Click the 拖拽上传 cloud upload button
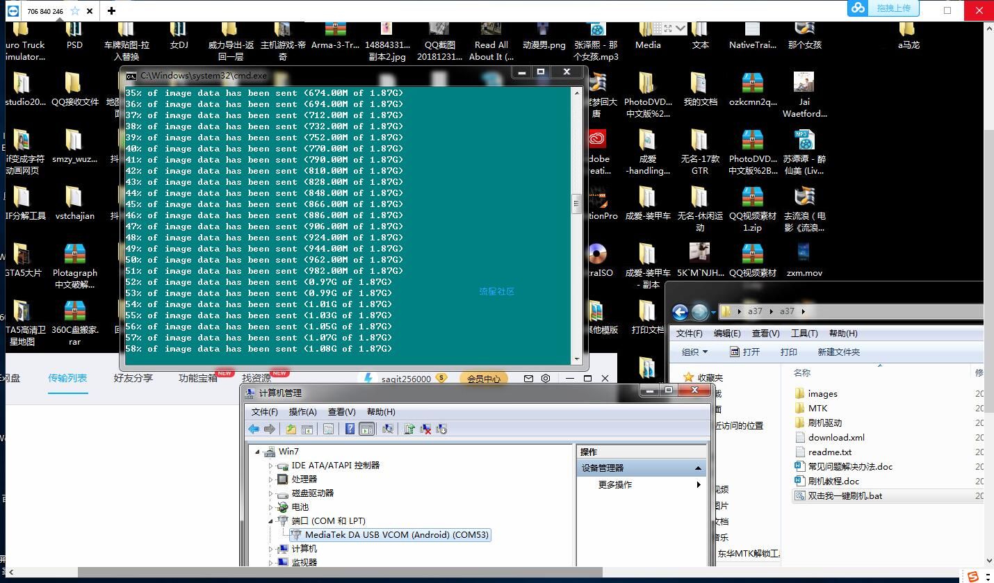This screenshot has width=994, height=583. [883, 8]
